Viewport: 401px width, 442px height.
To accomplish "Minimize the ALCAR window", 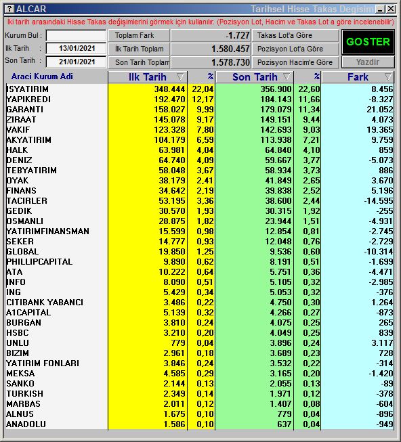I will [x=381, y=9].
